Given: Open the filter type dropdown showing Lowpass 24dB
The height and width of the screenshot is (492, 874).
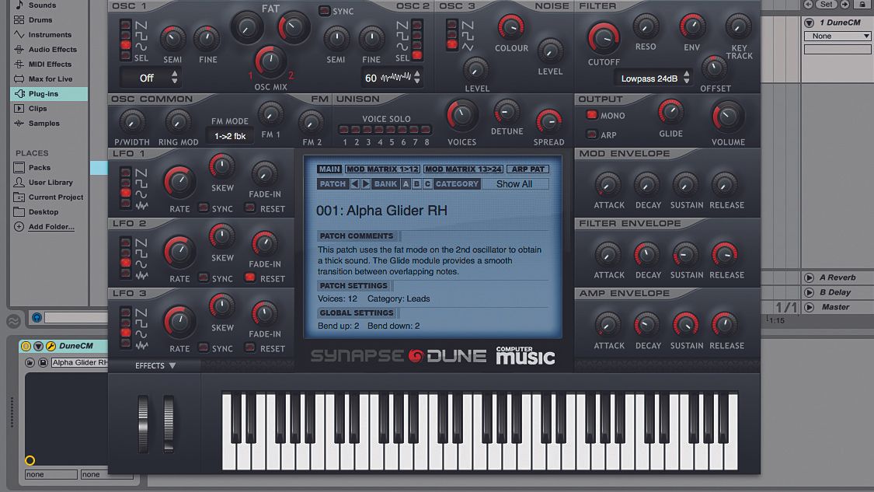Looking at the screenshot, I should (647, 77).
